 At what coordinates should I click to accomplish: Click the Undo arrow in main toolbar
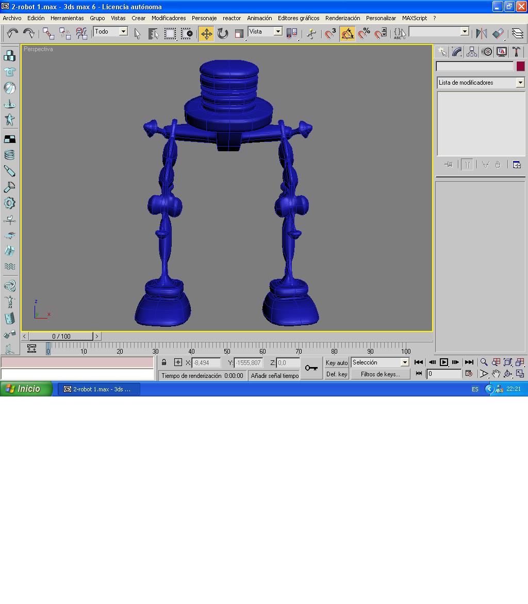pyautogui.click(x=12, y=34)
